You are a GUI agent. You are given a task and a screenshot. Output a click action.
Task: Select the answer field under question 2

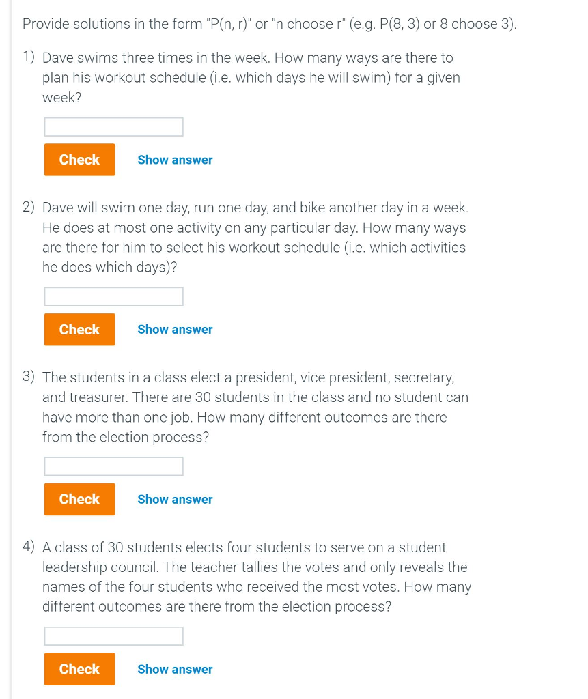click(x=113, y=296)
